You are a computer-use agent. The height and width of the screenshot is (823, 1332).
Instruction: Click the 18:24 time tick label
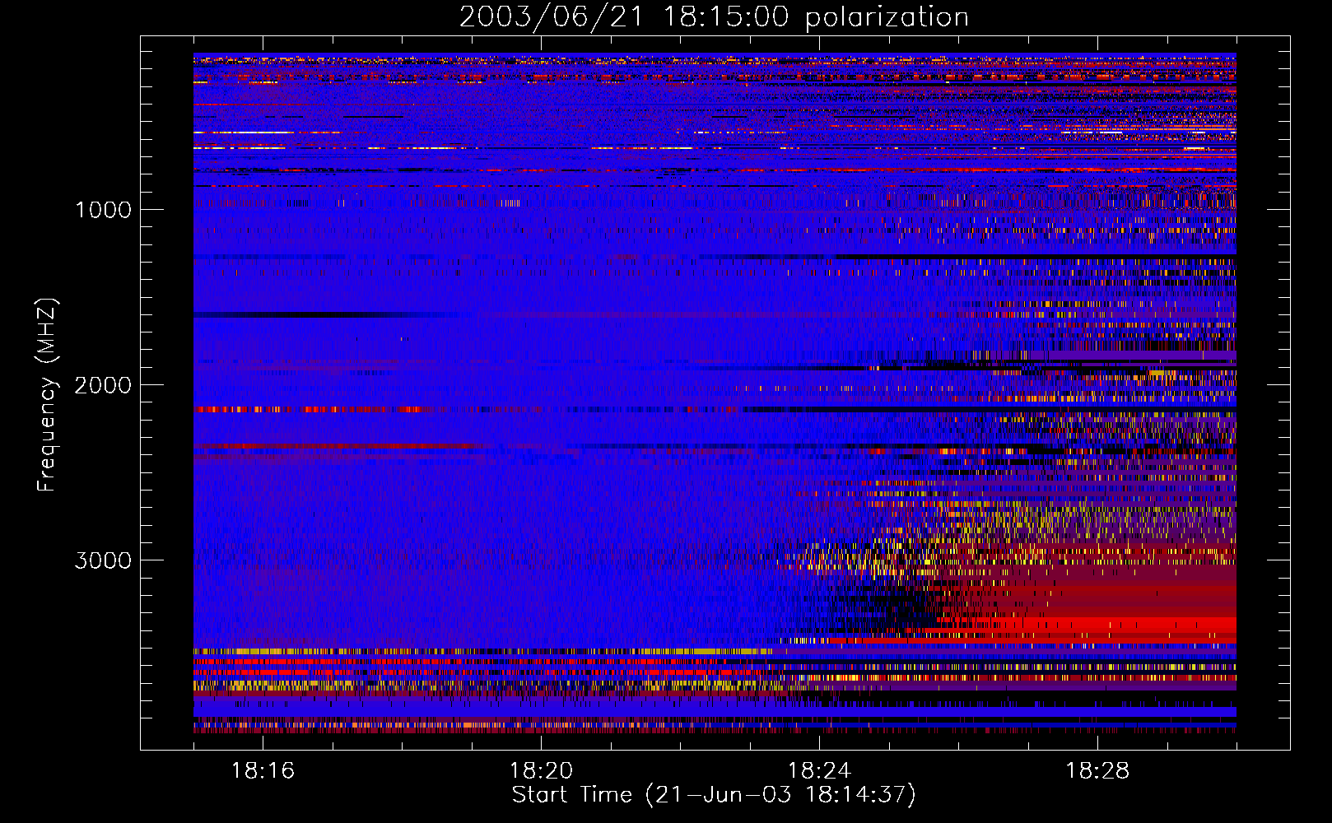coord(819,771)
